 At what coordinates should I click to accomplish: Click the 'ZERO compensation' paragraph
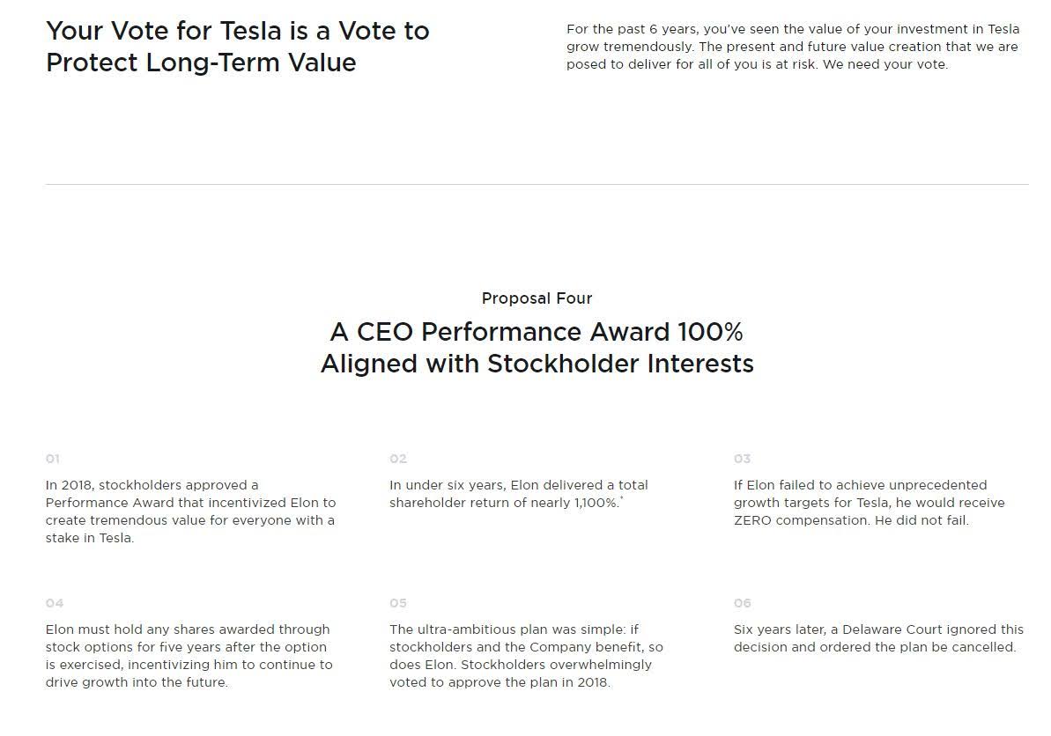click(x=870, y=503)
